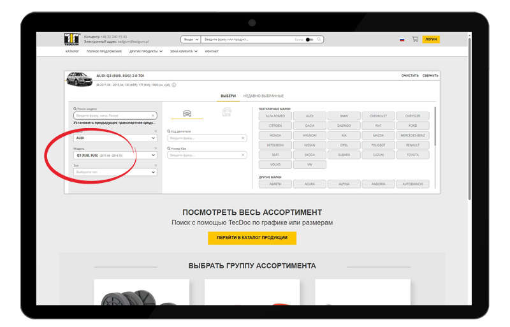Switch to Недавно выбранные tab
510x327 pixels.
pos(263,96)
